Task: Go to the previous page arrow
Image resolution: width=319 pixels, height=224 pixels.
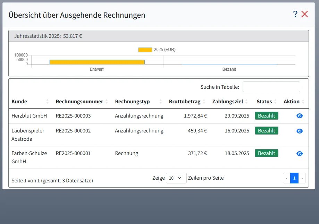Action: click(287, 178)
